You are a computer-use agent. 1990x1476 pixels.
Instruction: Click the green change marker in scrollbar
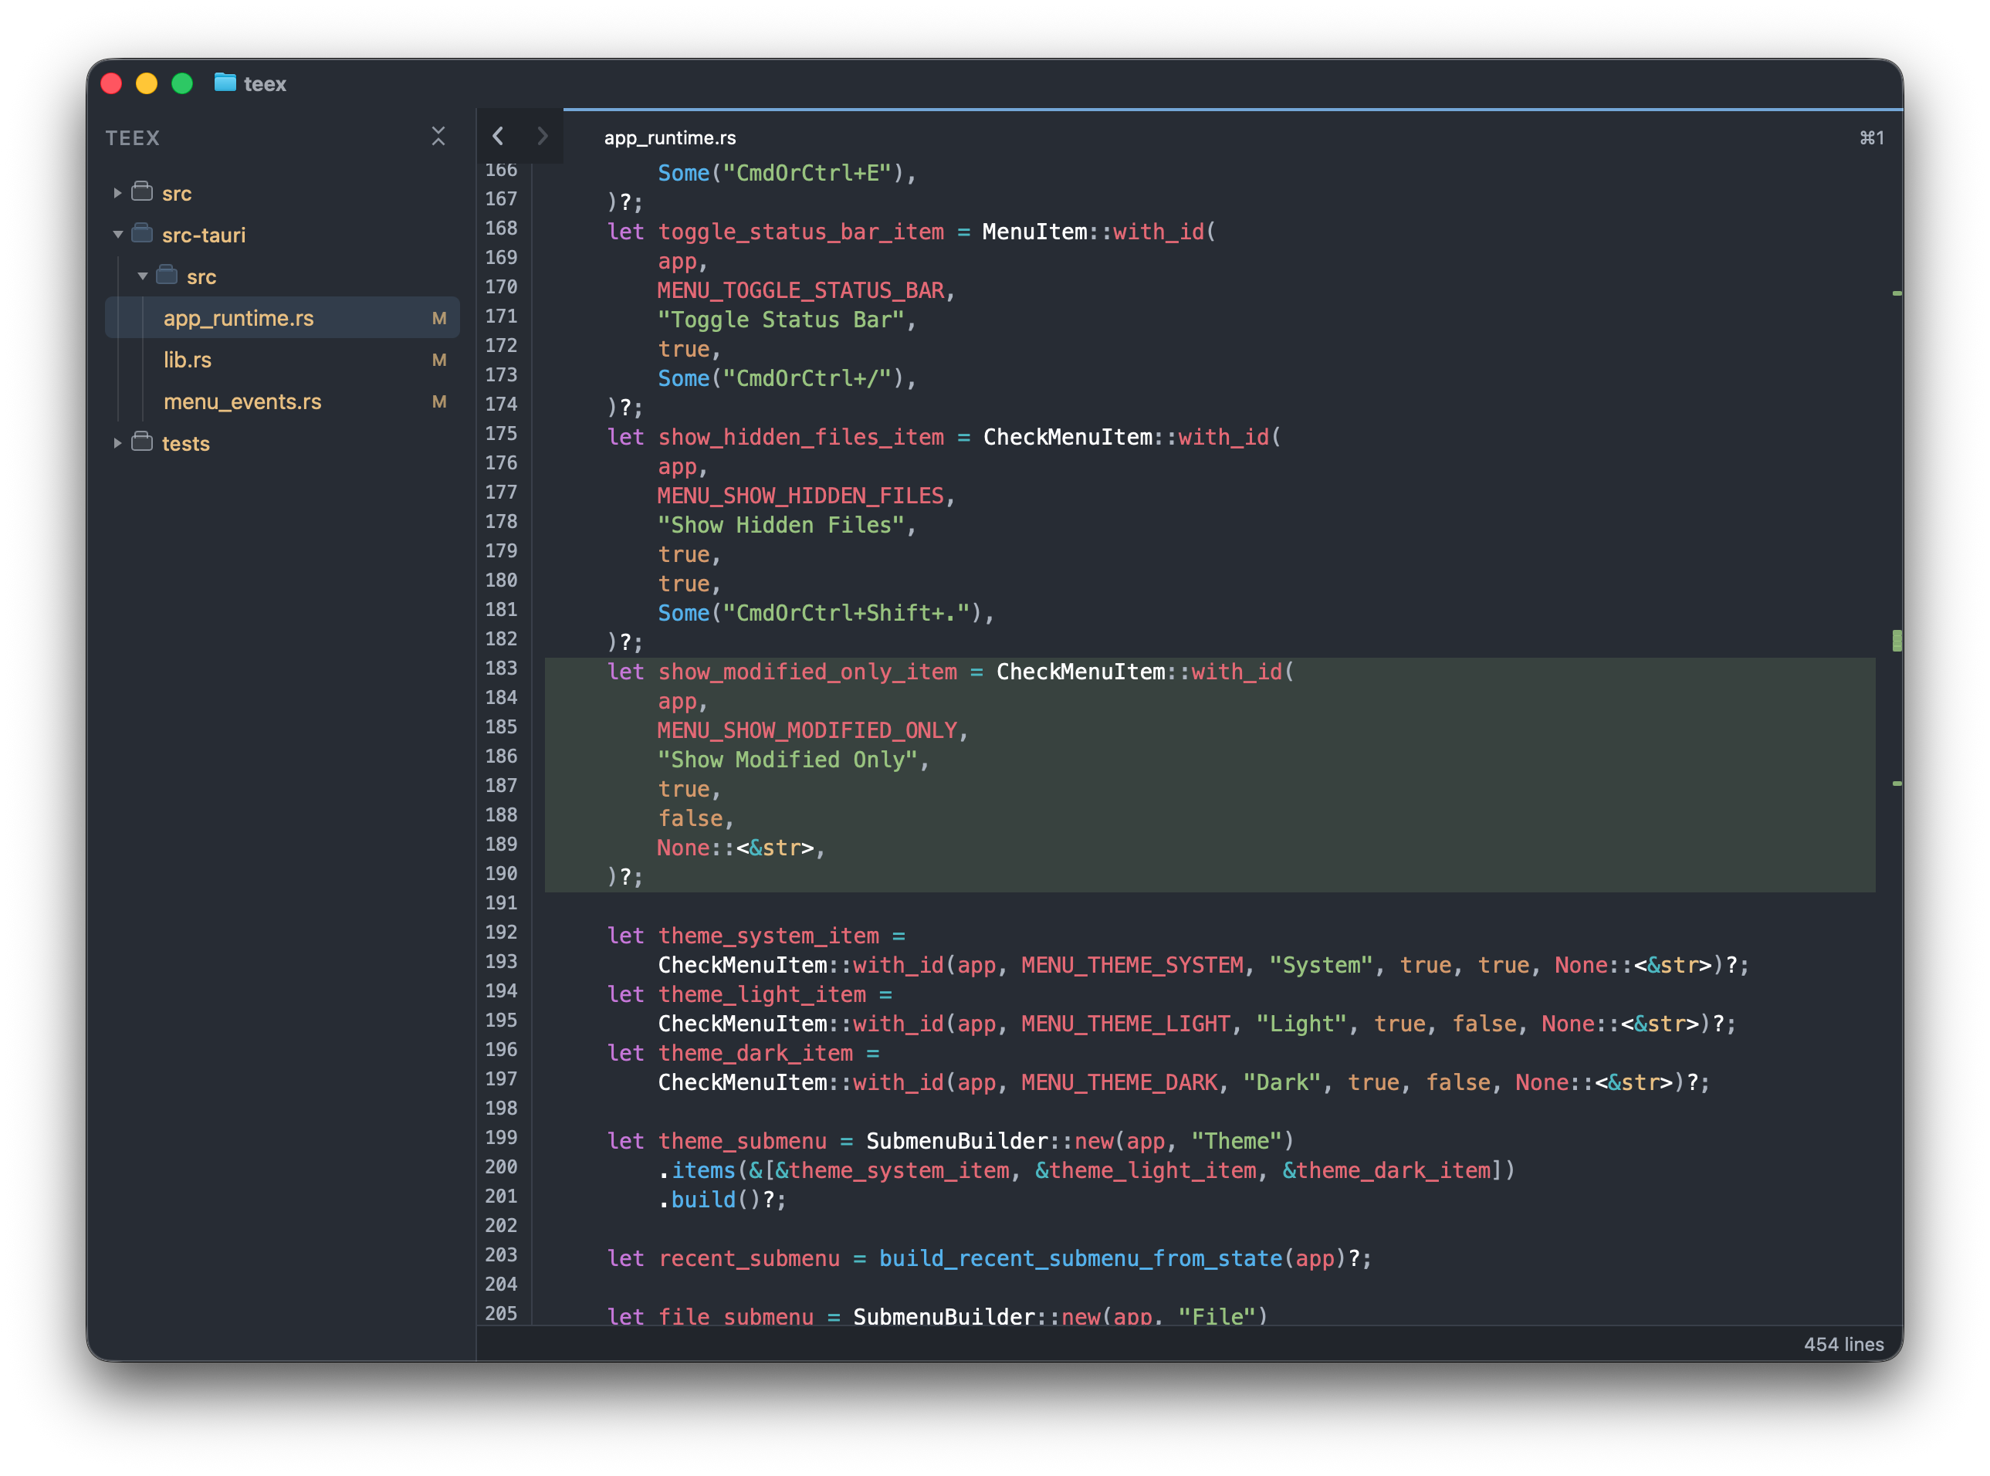pos(1897,641)
